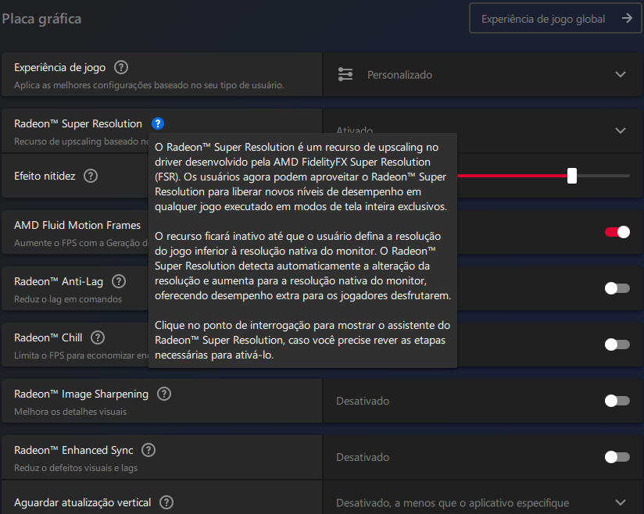This screenshot has width=644, height=514.
Task: Show help for Radeon Image Sharpening
Action: coord(164,394)
